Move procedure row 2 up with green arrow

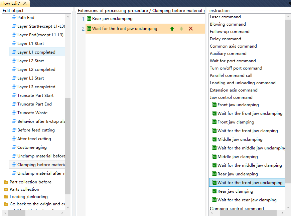(172, 29)
